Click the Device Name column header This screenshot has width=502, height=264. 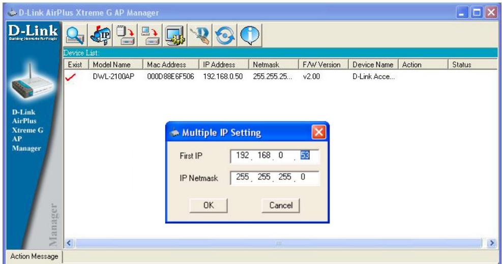tap(373, 64)
